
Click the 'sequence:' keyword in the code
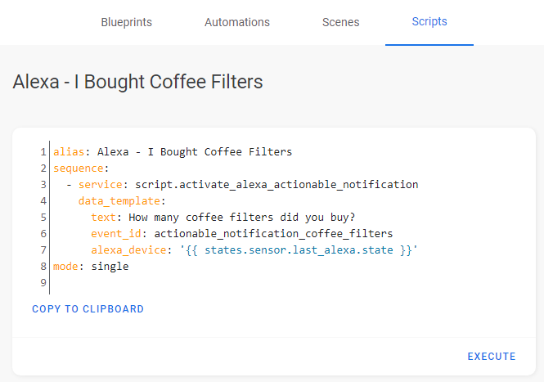[81, 169]
